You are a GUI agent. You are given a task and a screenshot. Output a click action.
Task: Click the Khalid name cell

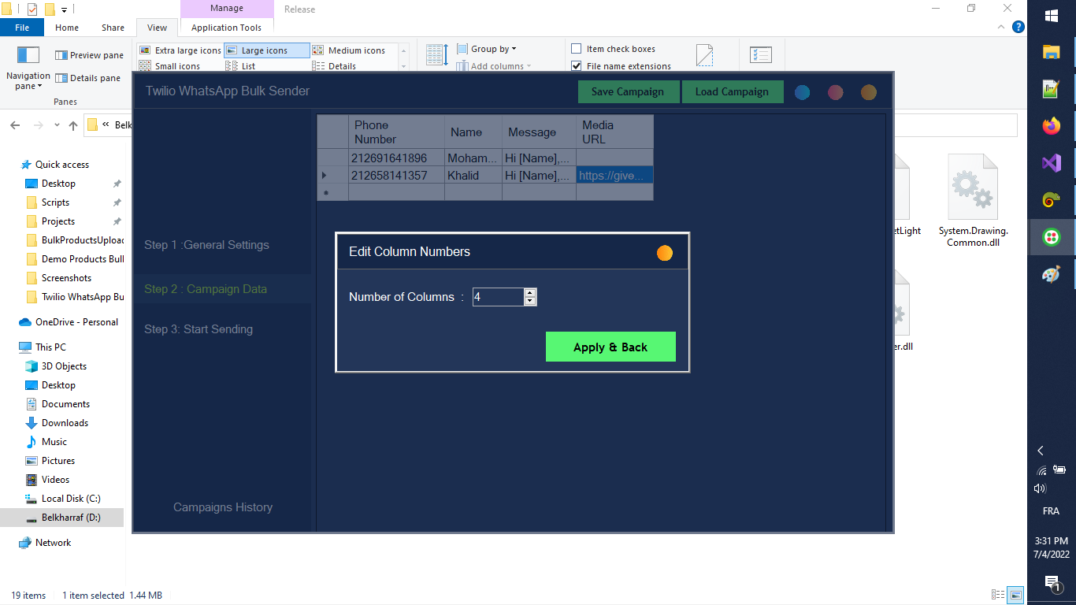(473, 175)
